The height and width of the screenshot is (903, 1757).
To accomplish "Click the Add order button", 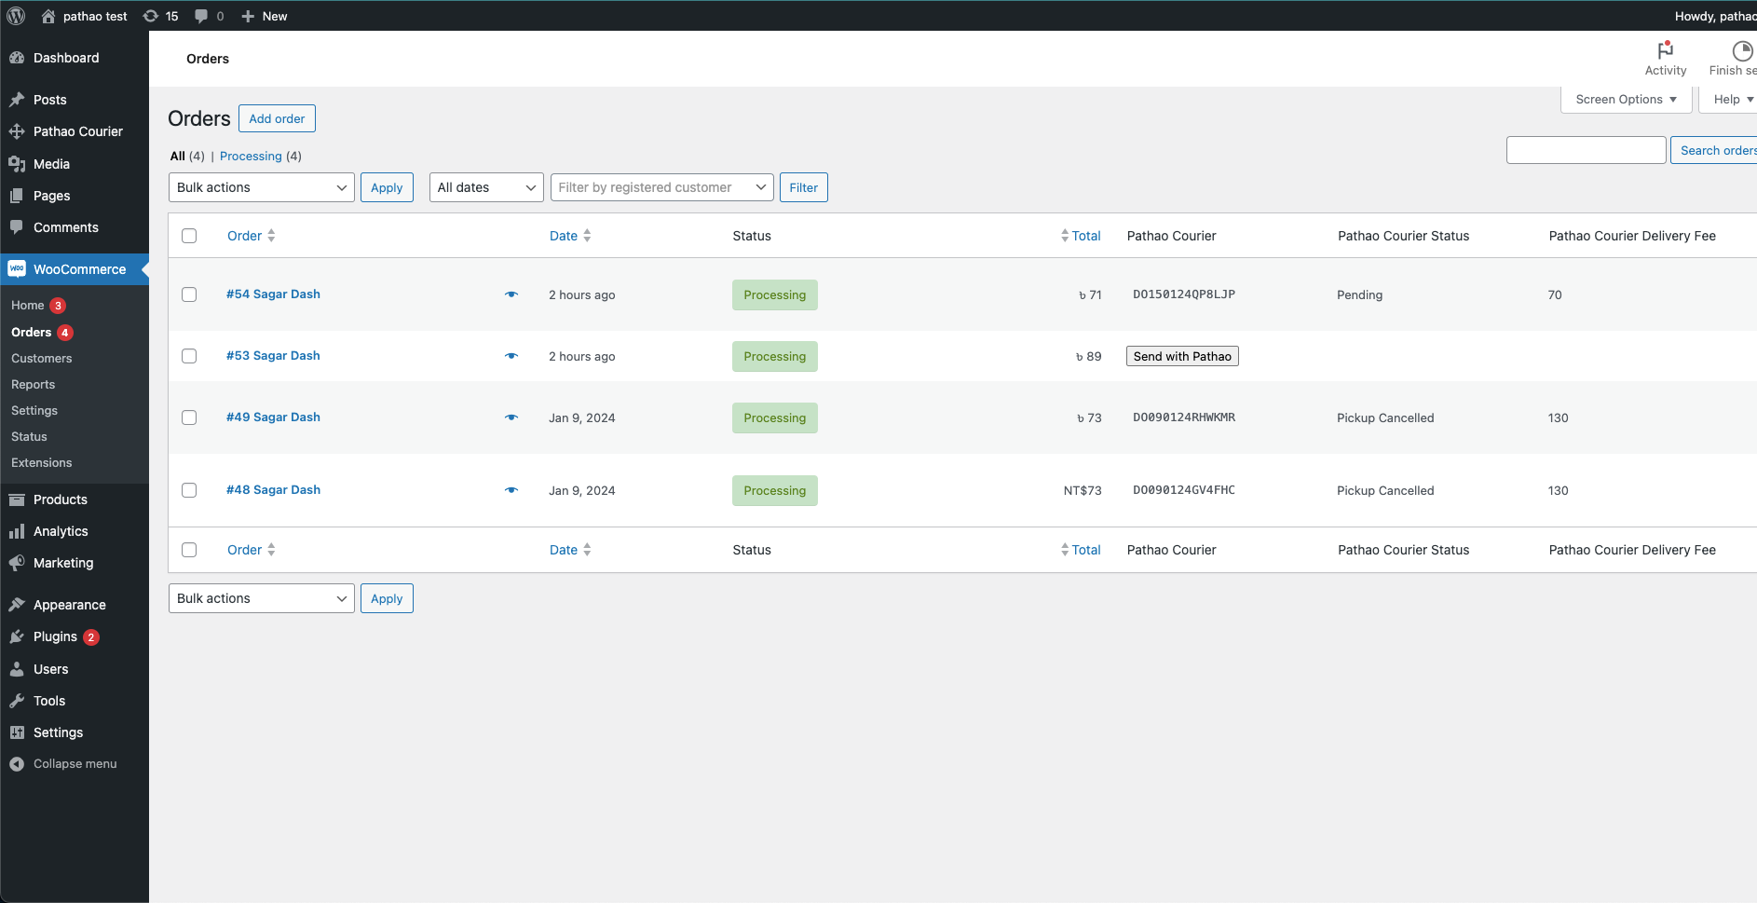I will (277, 118).
